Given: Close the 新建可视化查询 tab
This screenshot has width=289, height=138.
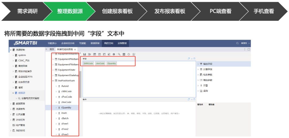Looking at the screenshot, I should coord(75,50).
